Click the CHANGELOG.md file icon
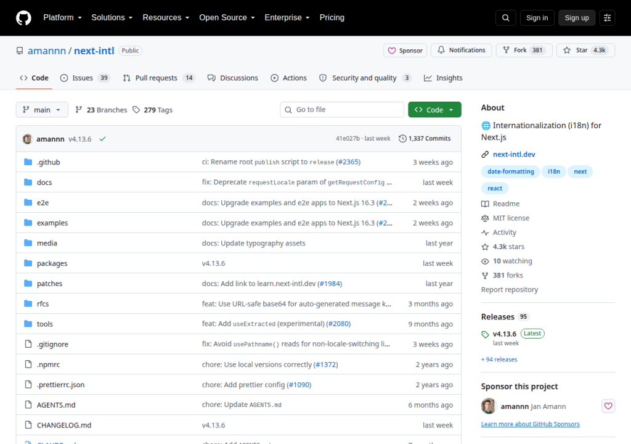Image resolution: width=631 pixels, height=444 pixels. pos(28,425)
